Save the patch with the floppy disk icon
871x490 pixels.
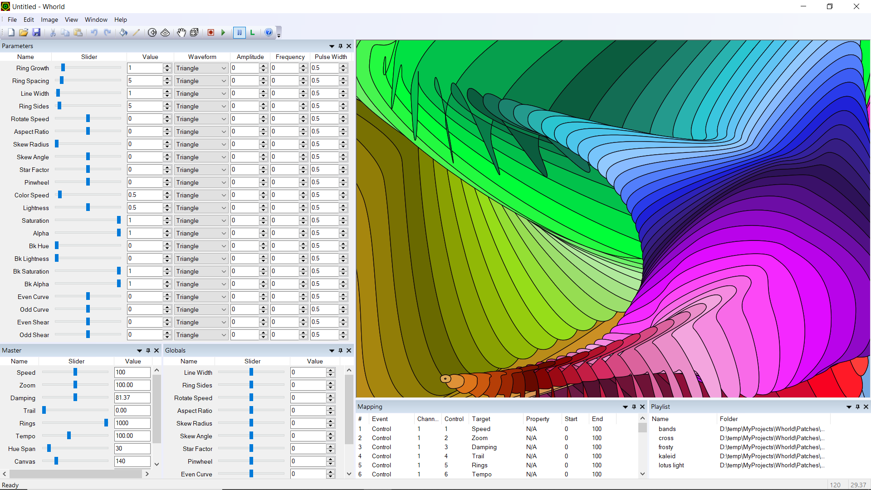[x=36, y=32]
